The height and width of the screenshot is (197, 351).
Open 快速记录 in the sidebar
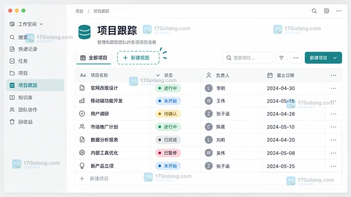(35, 49)
